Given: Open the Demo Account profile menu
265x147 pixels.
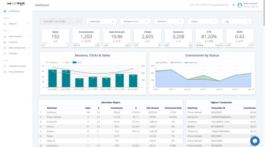Looking at the screenshot, I should [x=251, y=5].
